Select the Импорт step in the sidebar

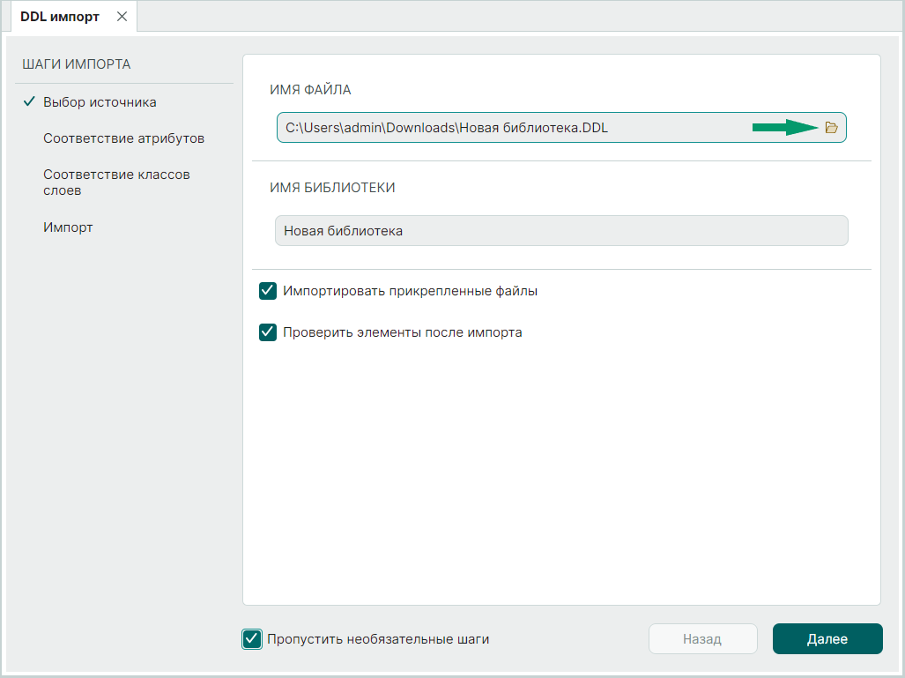coord(68,227)
